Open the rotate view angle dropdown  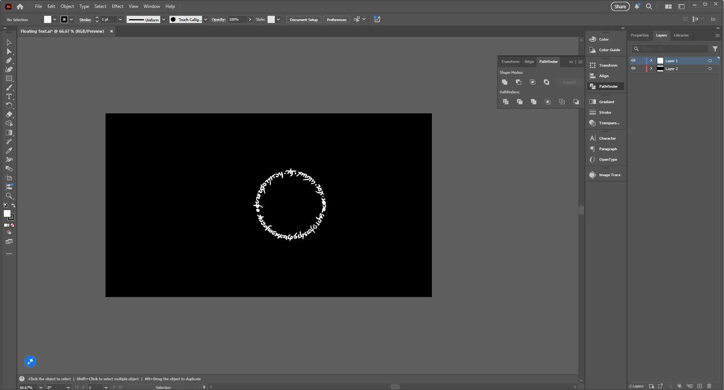point(68,387)
